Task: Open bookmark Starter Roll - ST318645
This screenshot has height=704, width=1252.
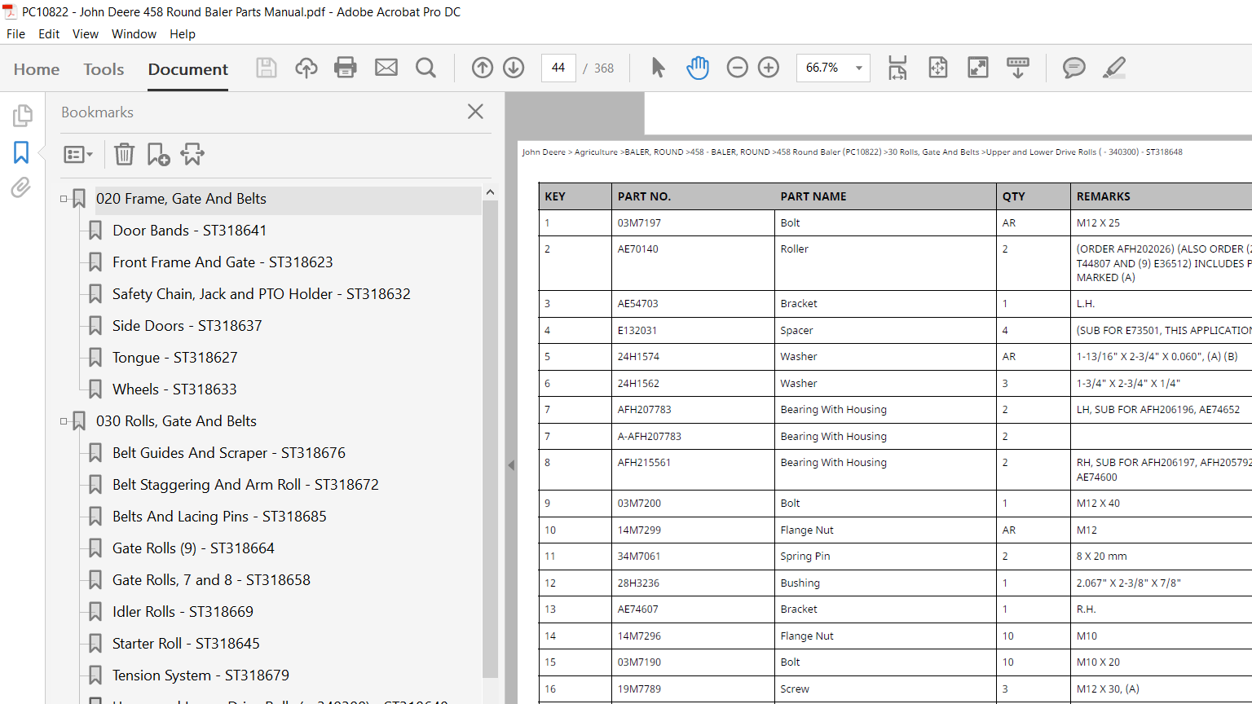Action: pos(186,644)
